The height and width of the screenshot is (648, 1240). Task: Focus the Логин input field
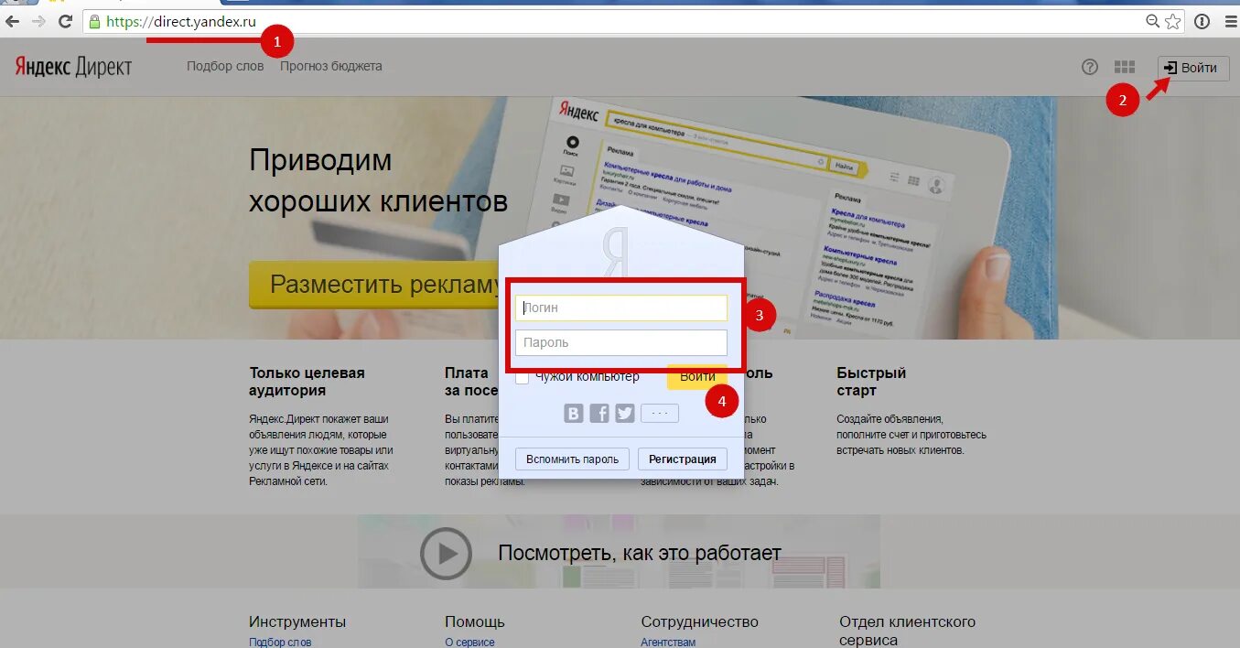click(x=621, y=308)
